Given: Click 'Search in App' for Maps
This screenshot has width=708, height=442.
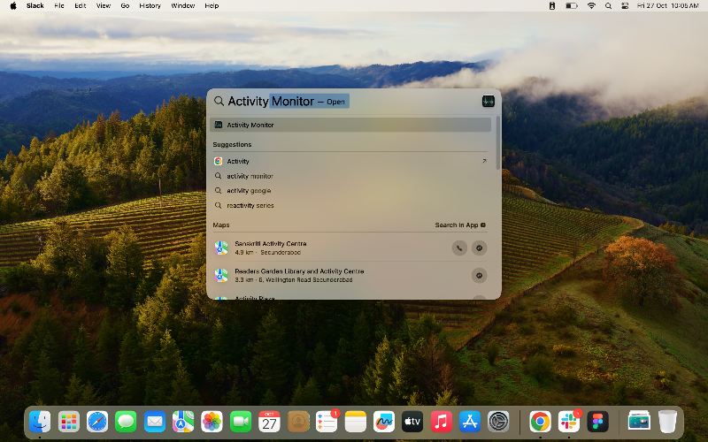Looking at the screenshot, I should (460, 225).
